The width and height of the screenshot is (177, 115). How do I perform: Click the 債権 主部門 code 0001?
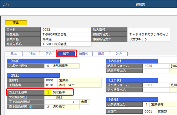(149, 112)
